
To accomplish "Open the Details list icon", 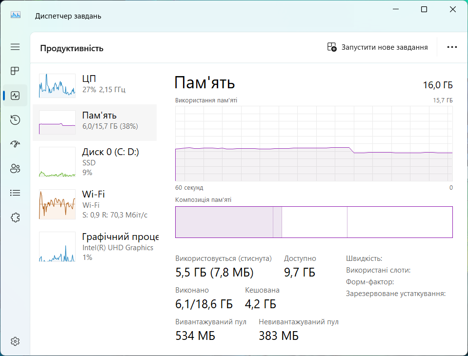I will tap(15, 193).
